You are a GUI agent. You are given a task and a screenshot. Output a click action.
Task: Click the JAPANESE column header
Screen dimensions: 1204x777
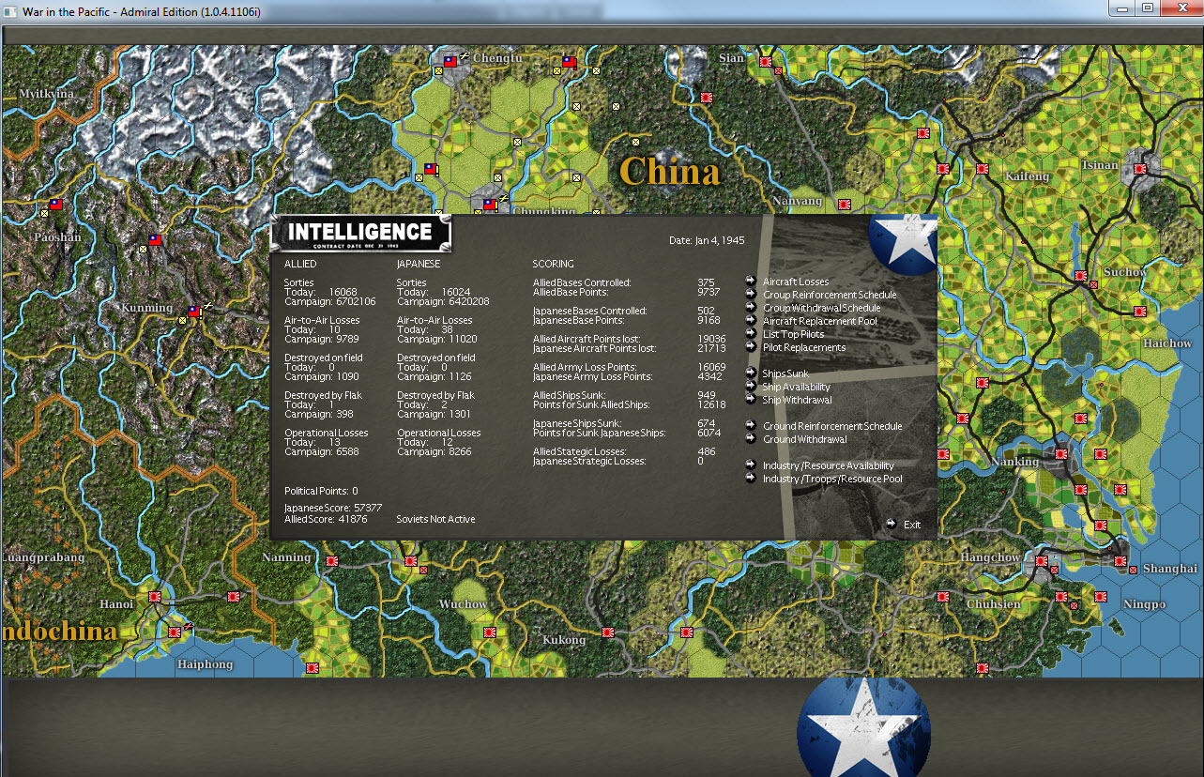[419, 264]
